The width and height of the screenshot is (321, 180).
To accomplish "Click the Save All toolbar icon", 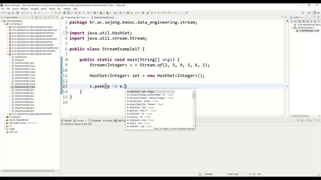I will tap(13, 13).
